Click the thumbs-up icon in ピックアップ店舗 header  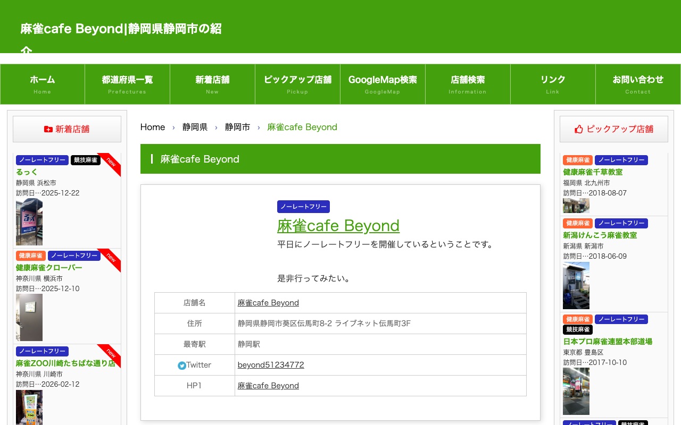pyautogui.click(x=578, y=129)
